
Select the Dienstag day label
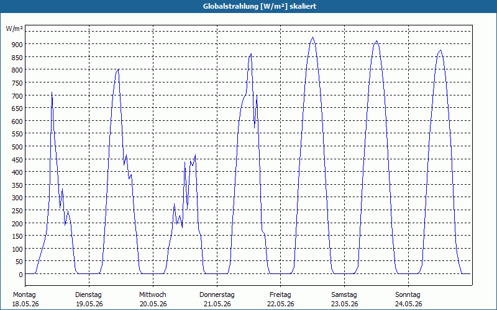[x=88, y=294]
